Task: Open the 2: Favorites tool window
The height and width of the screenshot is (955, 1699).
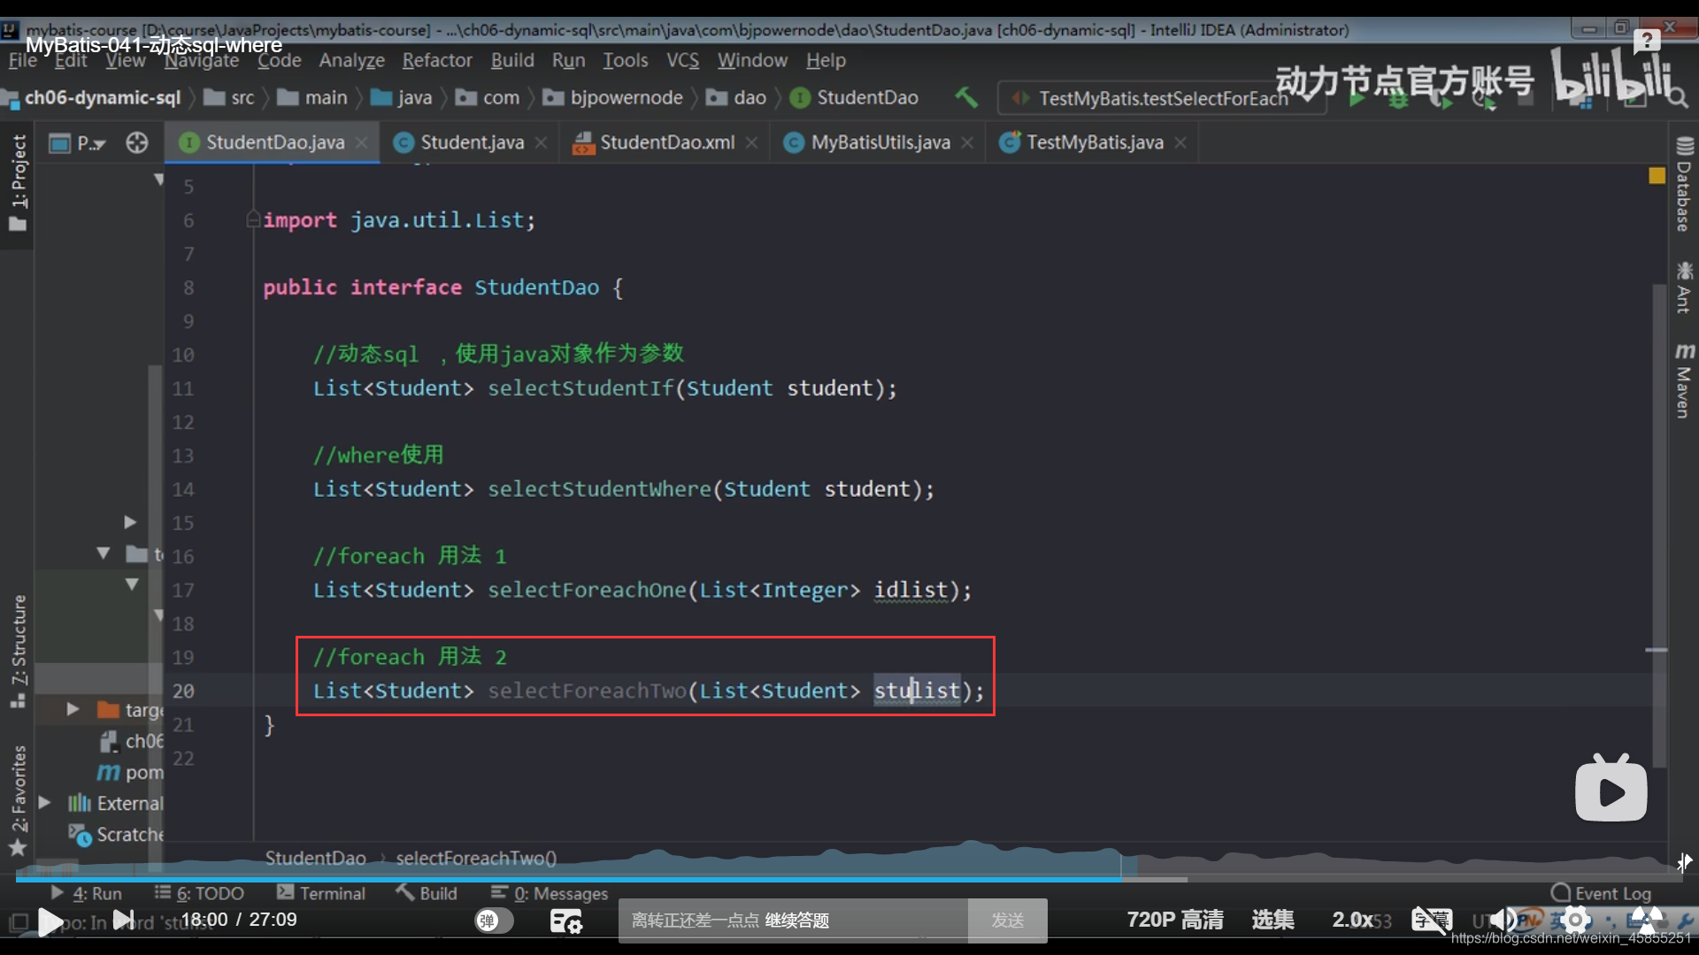Action: pyautogui.click(x=18, y=800)
